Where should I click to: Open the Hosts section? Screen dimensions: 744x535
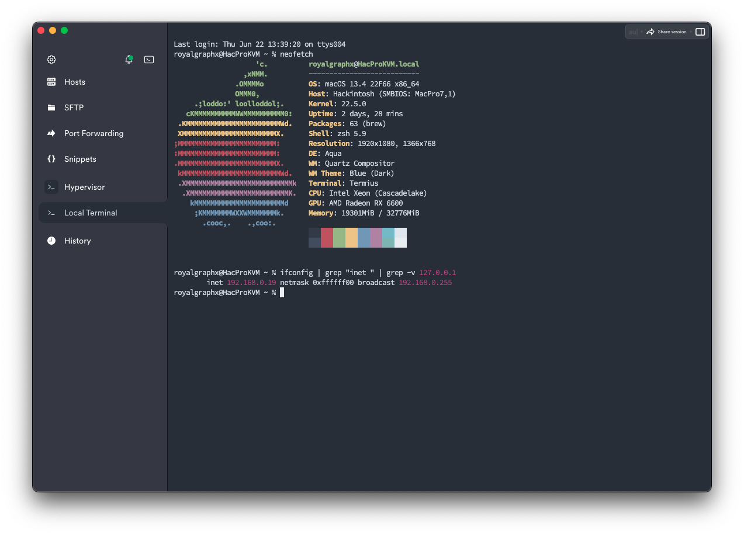click(74, 82)
